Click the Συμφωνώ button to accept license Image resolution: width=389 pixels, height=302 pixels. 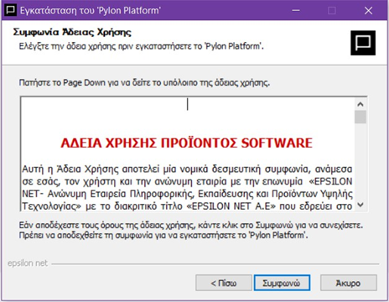point(282,283)
